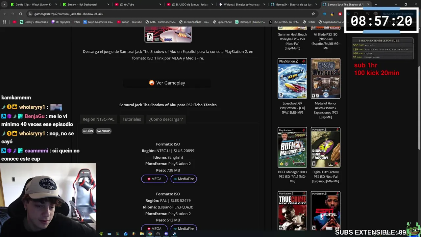Download NTSC-U version via MEGA button
The width and height of the screenshot is (421, 237).
[154, 179]
